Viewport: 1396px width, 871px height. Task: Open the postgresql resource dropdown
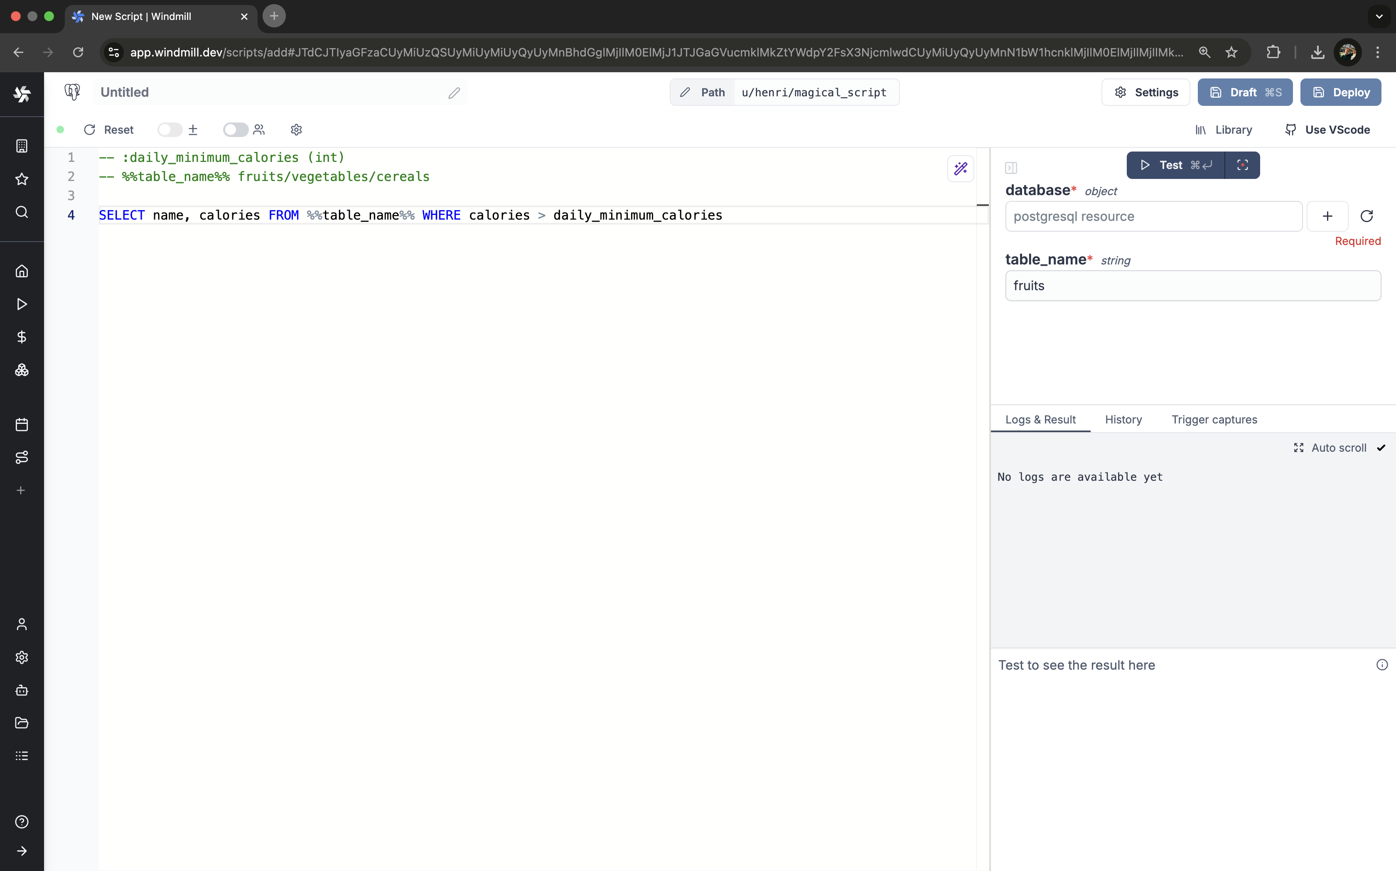pos(1153,217)
